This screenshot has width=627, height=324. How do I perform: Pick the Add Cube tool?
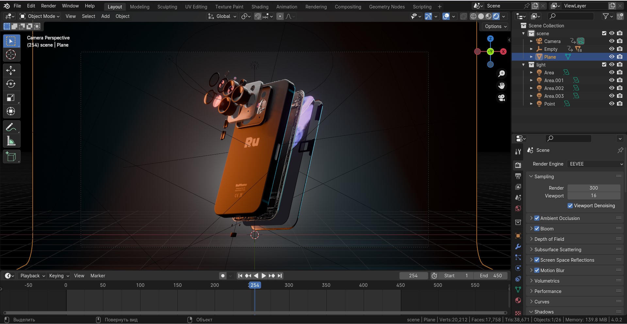[11, 157]
